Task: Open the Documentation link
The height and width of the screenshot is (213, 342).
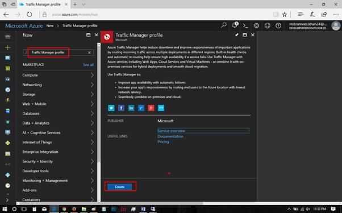Action: coord(170,137)
